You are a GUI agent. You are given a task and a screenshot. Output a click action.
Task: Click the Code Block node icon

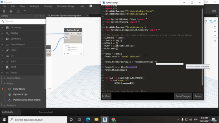[10, 89]
